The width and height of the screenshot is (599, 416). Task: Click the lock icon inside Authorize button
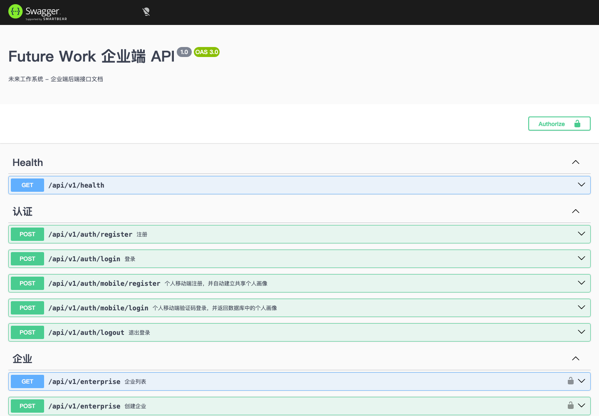pyautogui.click(x=577, y=124)
